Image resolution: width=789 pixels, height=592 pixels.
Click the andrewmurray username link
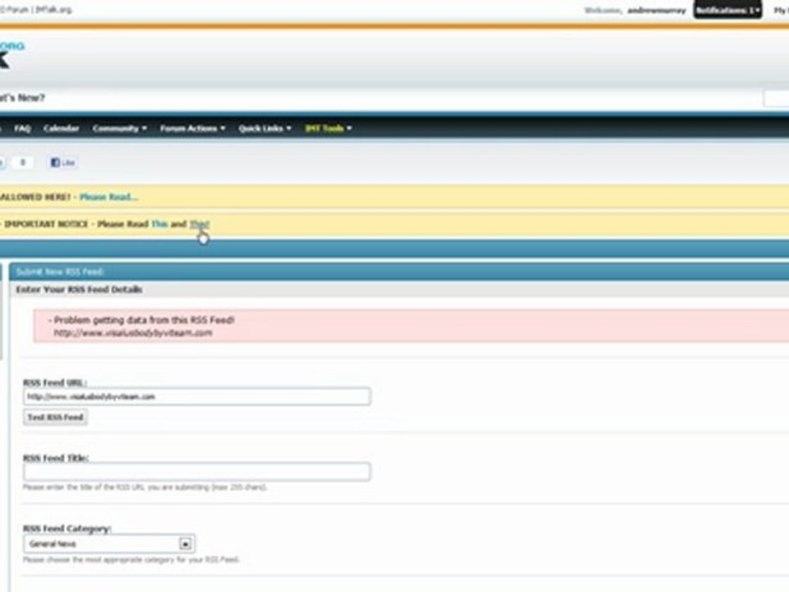point(657,10)
